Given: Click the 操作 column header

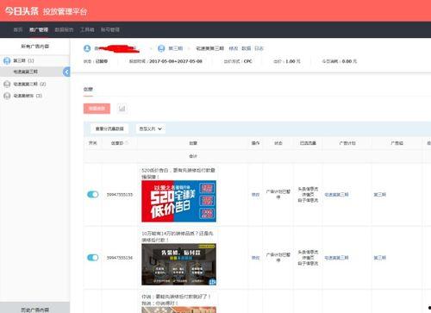Looking at the screenshot, I should click(255, 143).
